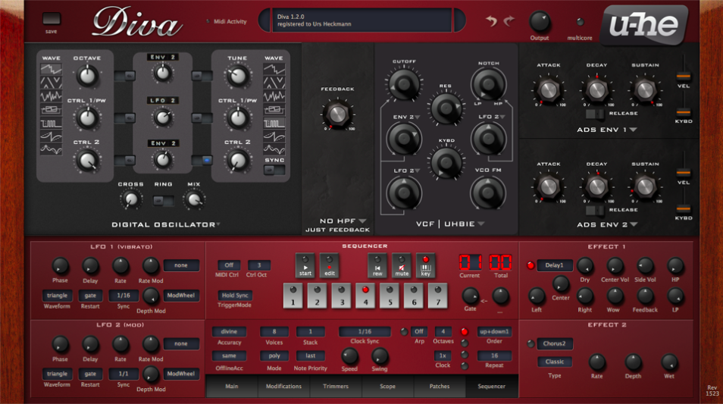Click the VCO FM knob
Image resolution: width=723 pixels, height=404 pixels.
(x=488, y=193)
